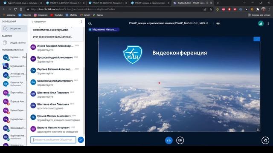
Task: Bookmark this page with star icon
Action: click(211, 9)
